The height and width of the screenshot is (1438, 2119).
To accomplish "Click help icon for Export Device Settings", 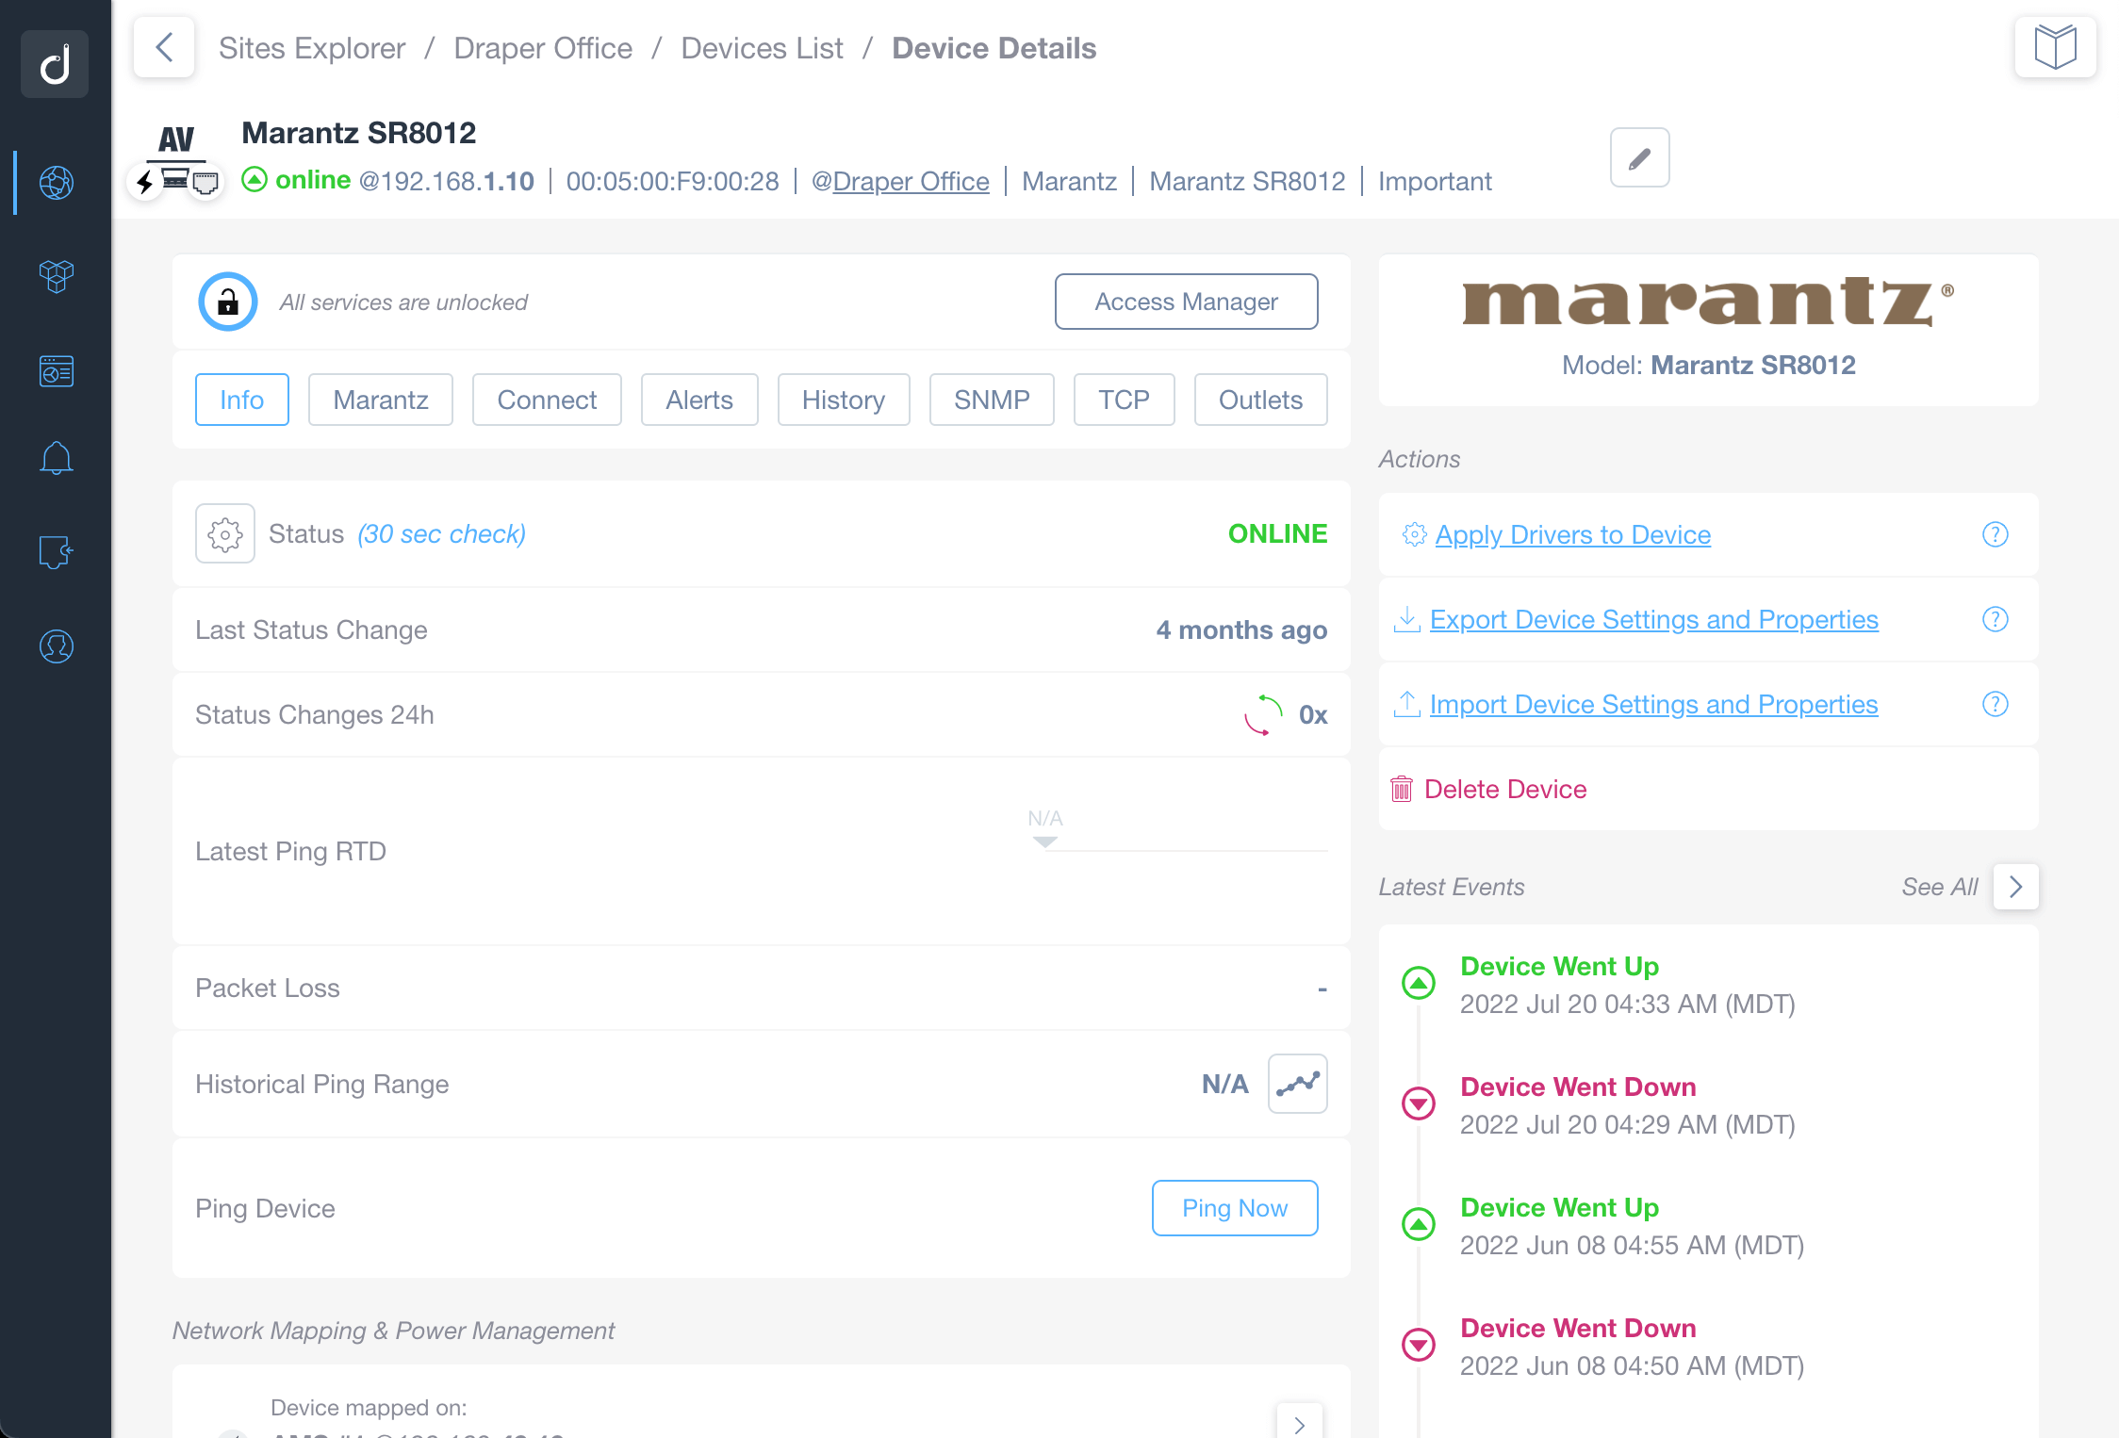I will (1995, 619).
